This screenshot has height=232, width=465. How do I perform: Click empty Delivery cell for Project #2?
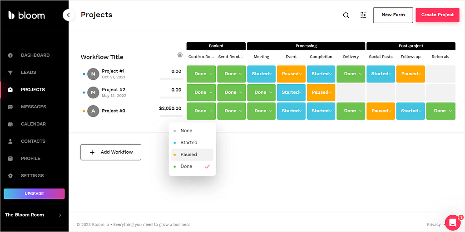click(x=351, y=92)
